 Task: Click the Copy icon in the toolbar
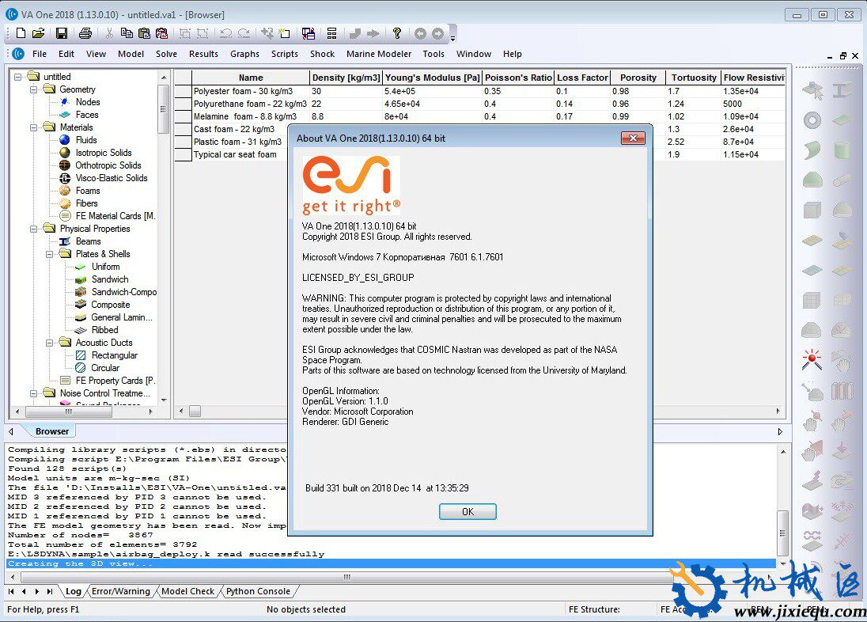point(127,33)
